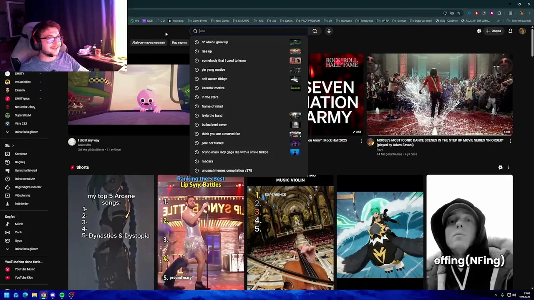The width and height of the screenshot is (534, 300).
Task: Click the YouTube search magnifier button
Action: 315,31
